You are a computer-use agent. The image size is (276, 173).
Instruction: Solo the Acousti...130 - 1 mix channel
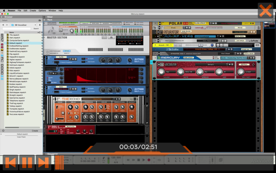click(x=180, y=45)
